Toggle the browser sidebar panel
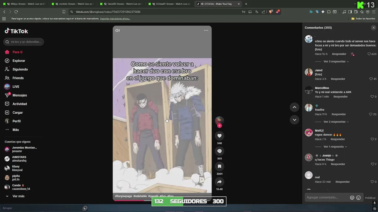The image size is (378, 212). click(x=350, y=12)
